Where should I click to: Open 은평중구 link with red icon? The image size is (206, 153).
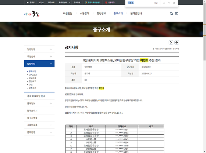click(110, 3)
